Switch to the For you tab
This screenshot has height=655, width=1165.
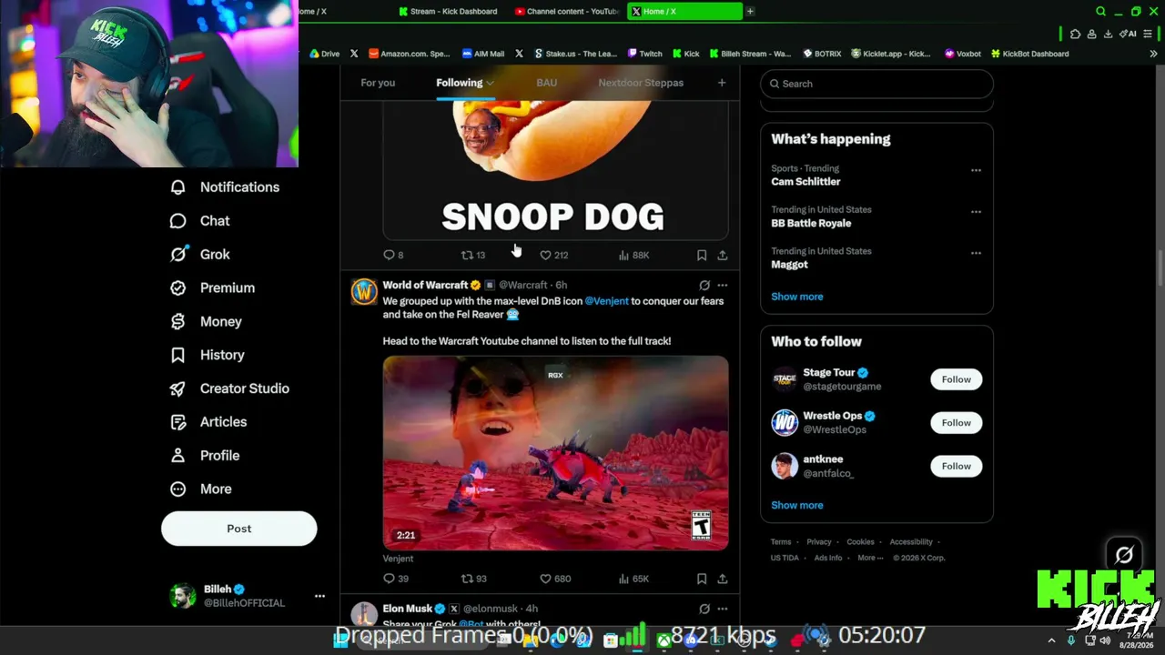pyautogui.click(x=378, y=83)
